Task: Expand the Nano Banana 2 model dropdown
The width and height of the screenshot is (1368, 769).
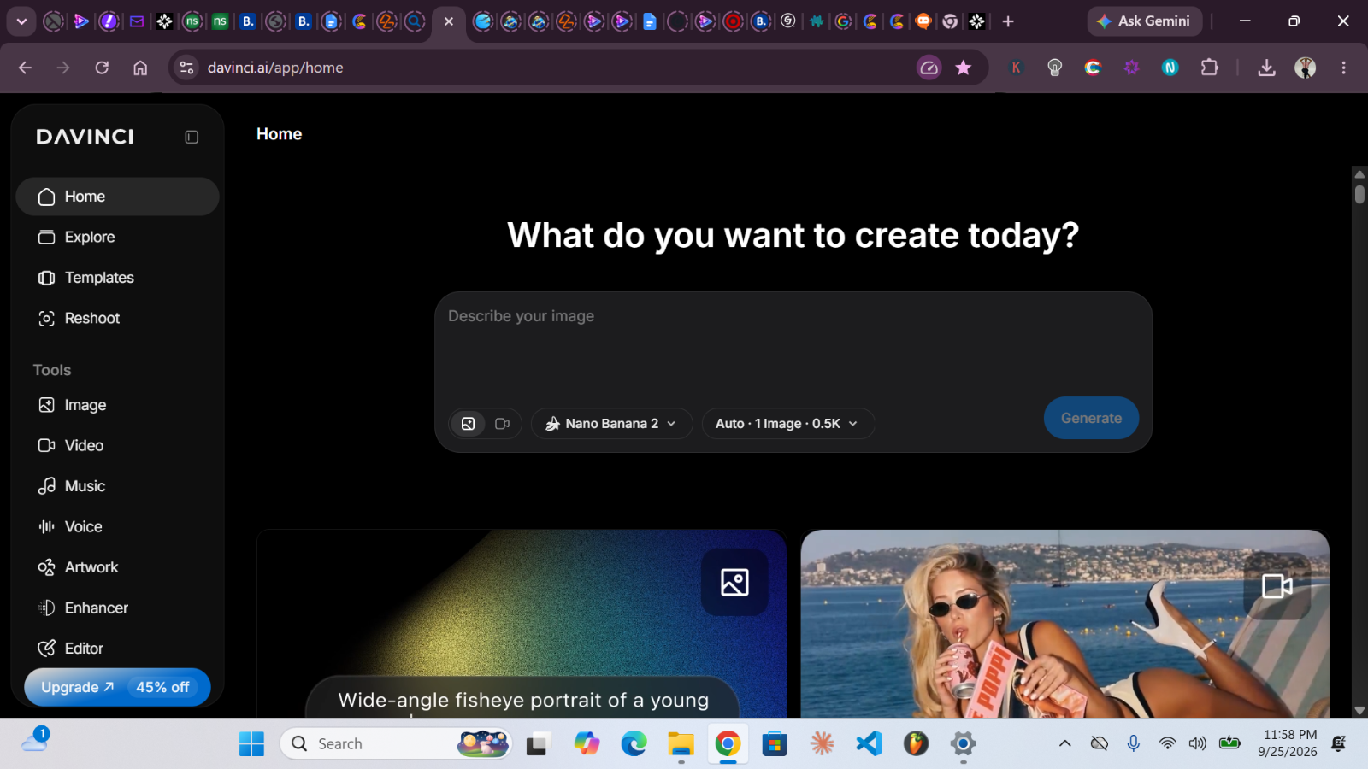Action: [611, 423]
